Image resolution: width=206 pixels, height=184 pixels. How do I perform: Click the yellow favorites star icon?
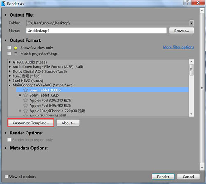click(16, 48)
